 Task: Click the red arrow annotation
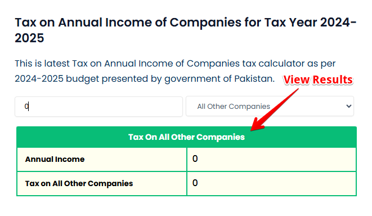275,110
